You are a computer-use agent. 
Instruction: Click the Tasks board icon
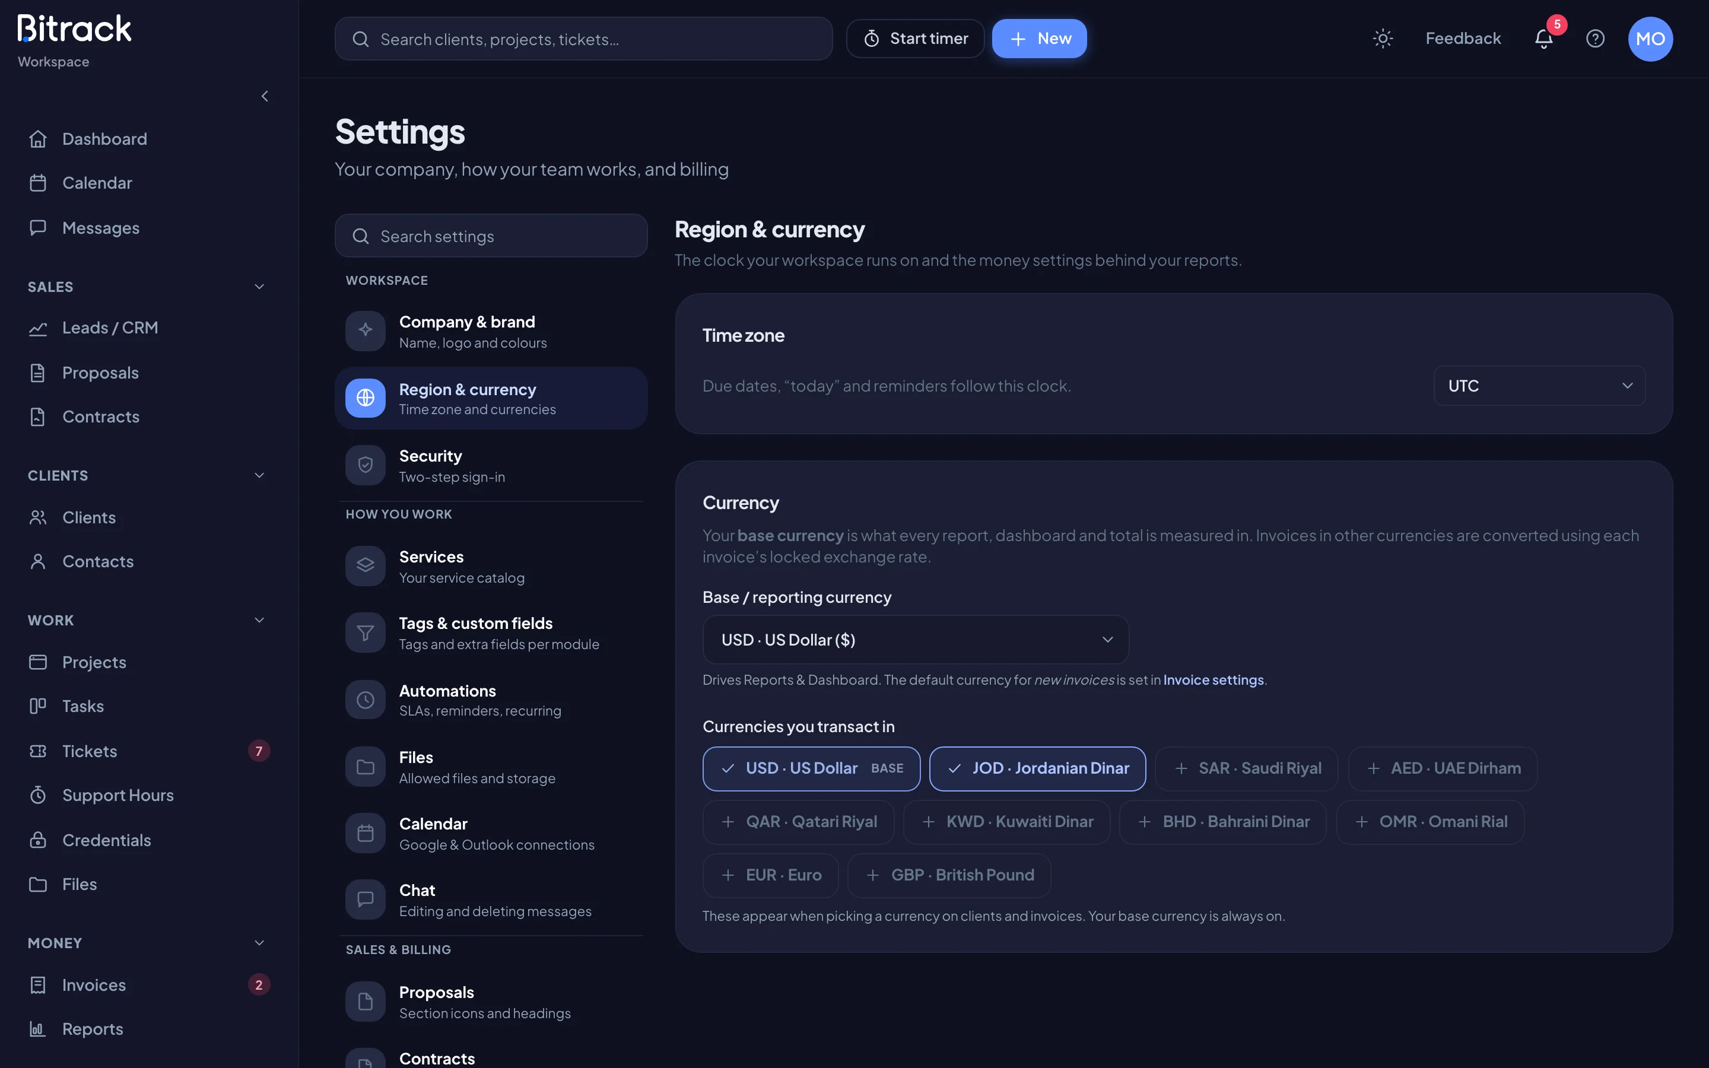(x=38, y=706)
